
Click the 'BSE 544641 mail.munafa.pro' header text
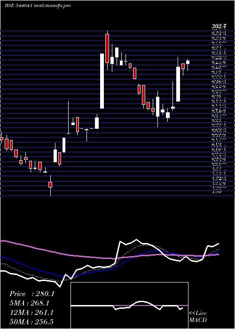tap(38, 6)
